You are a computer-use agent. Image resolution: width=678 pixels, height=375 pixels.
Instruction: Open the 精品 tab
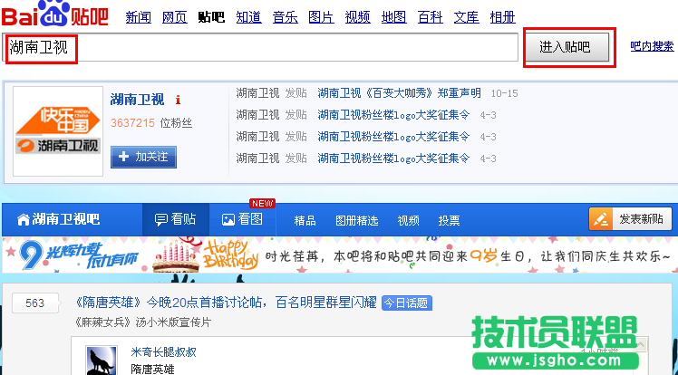[x=305, y=221]
